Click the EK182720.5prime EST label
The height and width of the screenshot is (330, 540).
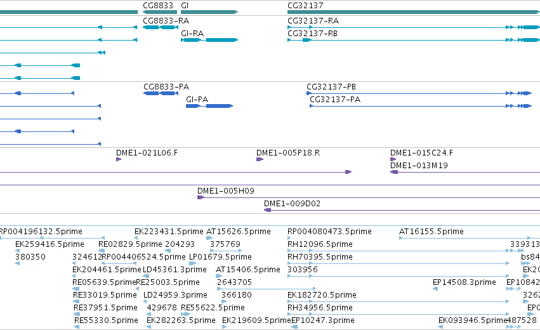pos(322,295)
